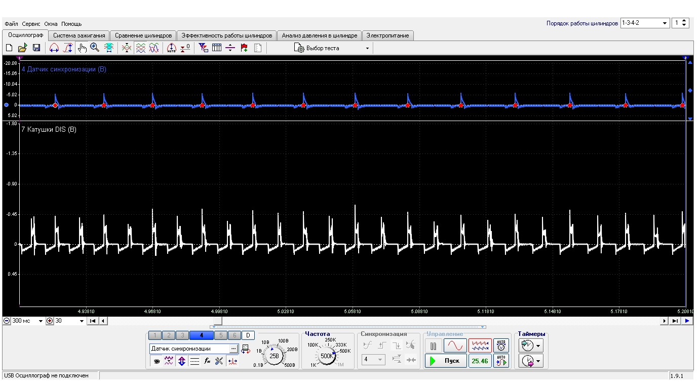Open the Сервис menu
Screen dimensions: 700x382
coord(31,24)
